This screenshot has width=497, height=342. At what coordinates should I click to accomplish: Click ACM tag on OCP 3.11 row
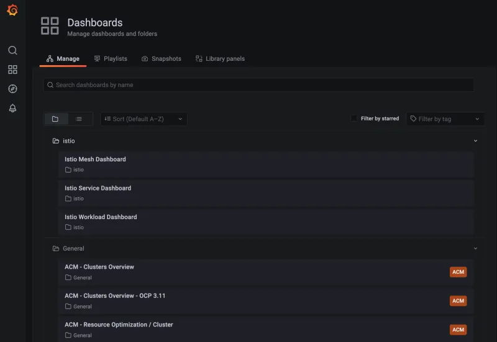click(x=458, y=301)
